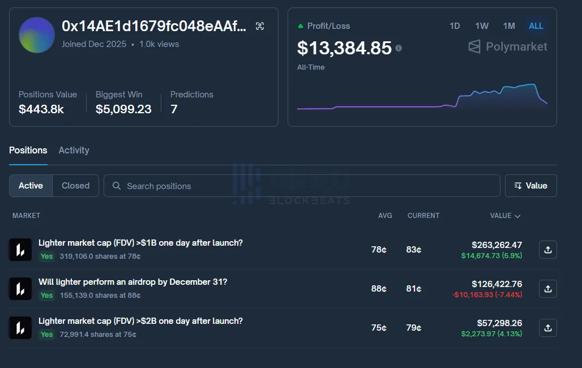Open "Will lighter perform an airdrop" market
Screen dimensions: 582x368
click(132, 282)
